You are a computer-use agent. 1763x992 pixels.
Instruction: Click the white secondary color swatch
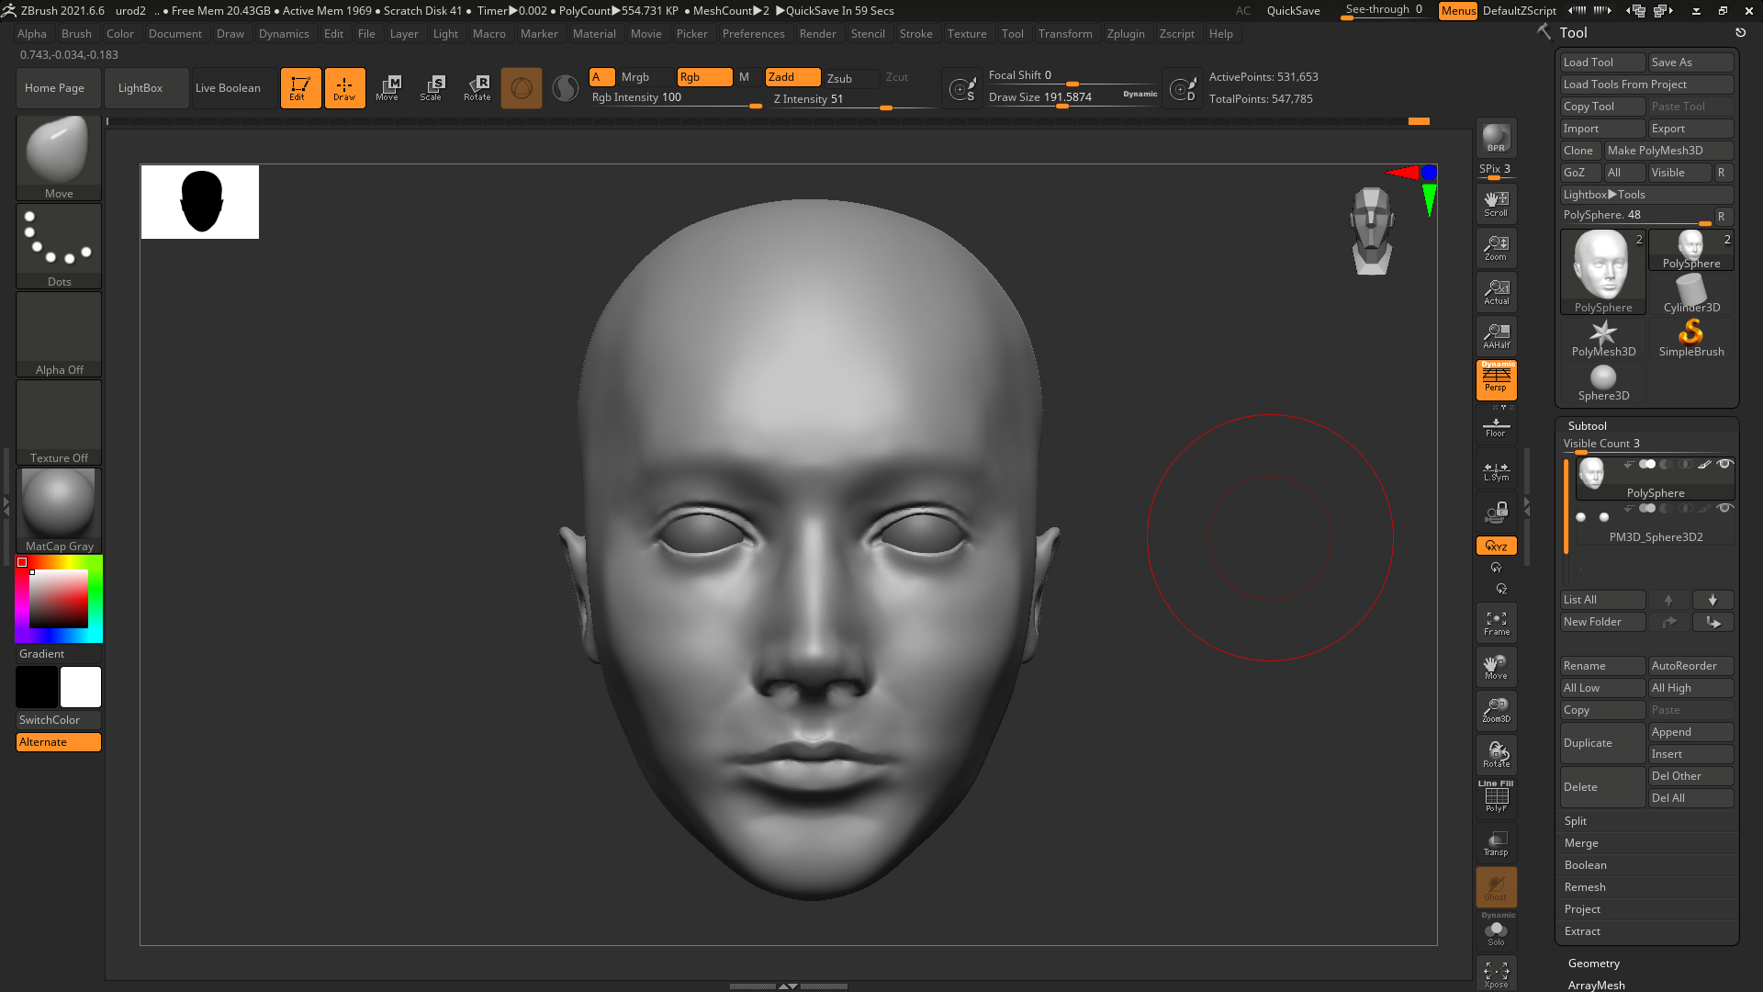[x=81, y=687]
